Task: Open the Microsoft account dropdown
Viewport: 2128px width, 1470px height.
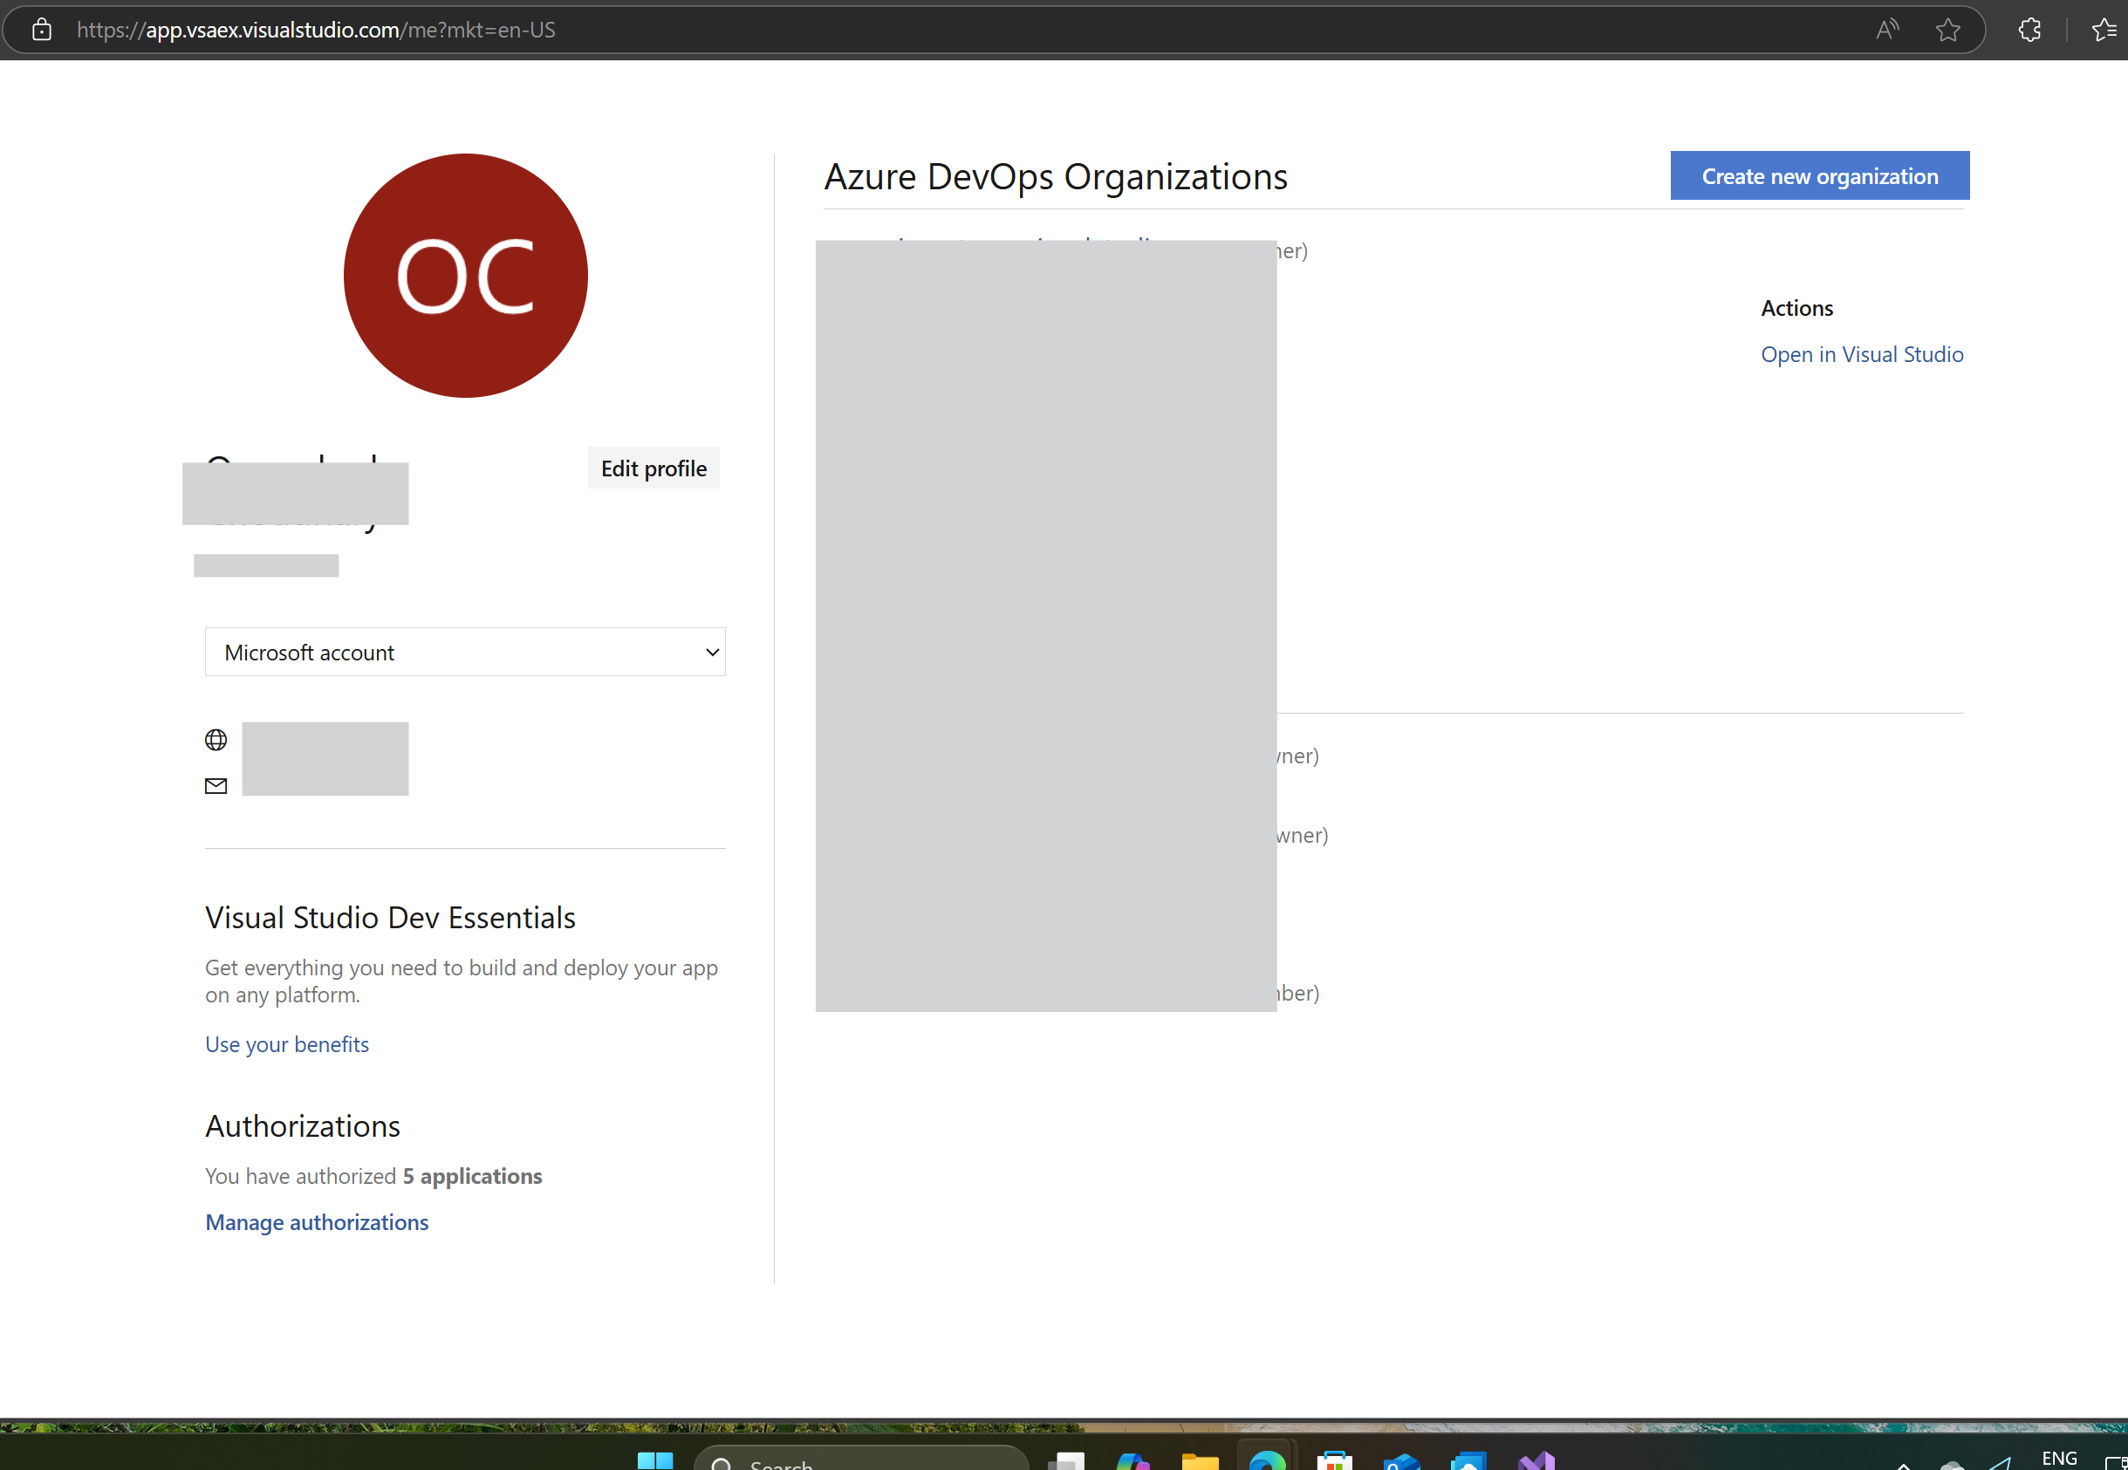Action: (465, 652)
